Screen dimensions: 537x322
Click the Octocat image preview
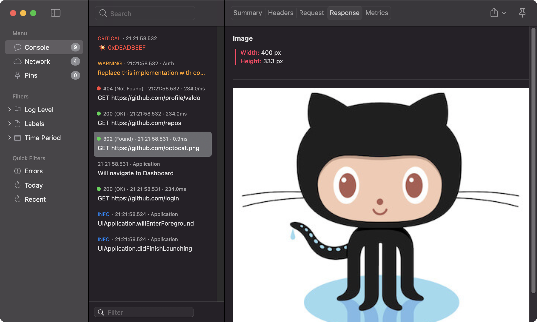pos(381,205)
